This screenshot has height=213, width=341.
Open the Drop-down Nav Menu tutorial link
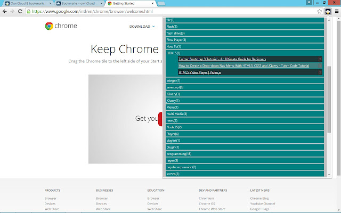243,65
